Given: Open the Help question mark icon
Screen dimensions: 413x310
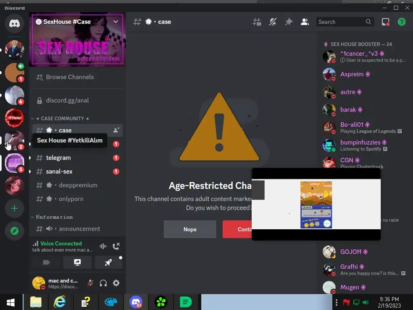Looking at the screenshot, I should (x=401, y=22).
